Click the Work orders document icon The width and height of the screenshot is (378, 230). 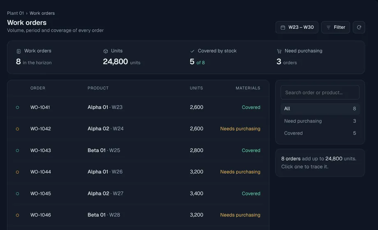(x=18, y=51)
